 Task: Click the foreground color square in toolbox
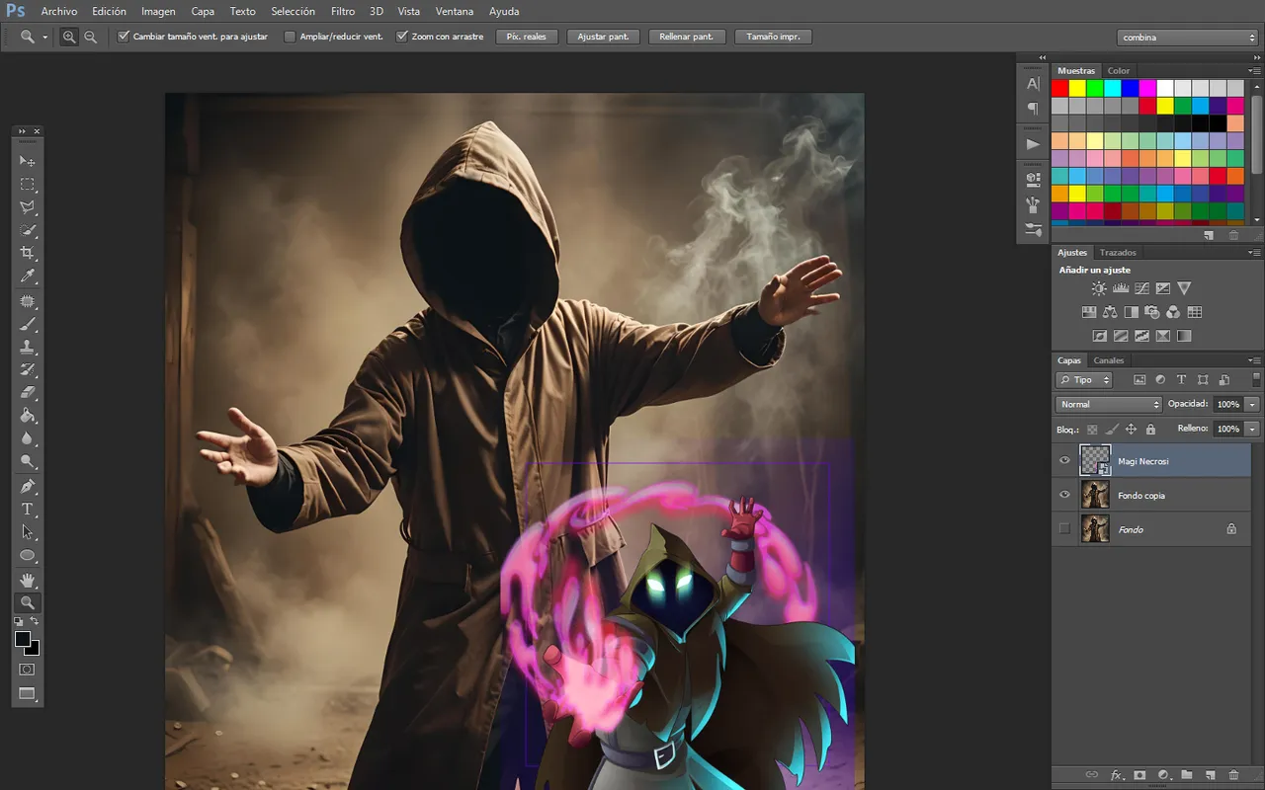point(23,640)
